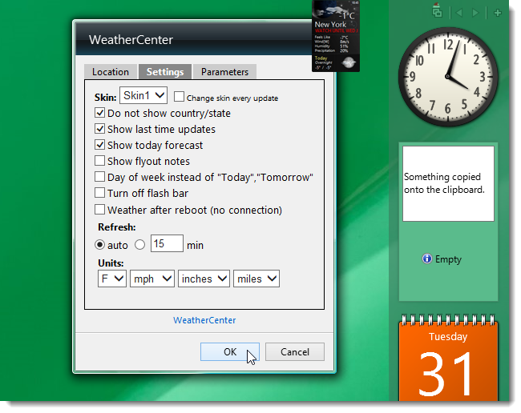Open the sidebar gadget manager icon
This screenshot has height=413, width=521.
[x=437, y=11]
